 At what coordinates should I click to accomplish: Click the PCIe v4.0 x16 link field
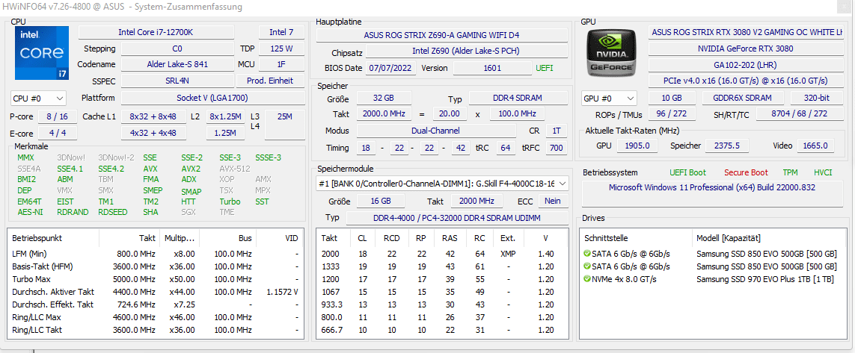coord(745,81)
